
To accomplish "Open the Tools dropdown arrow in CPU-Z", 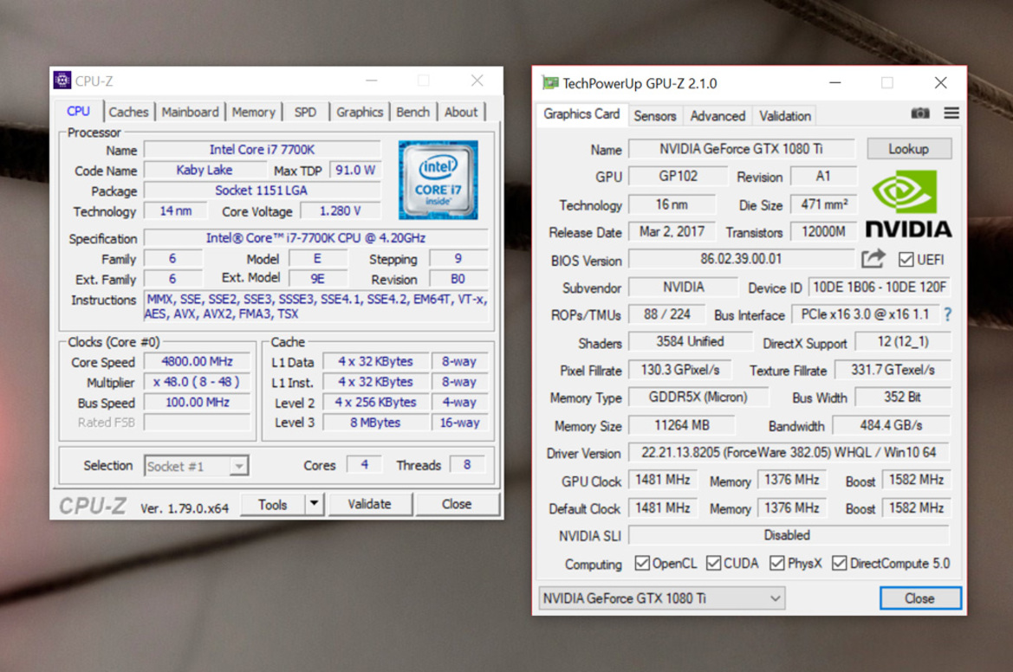I will [314, 503].
